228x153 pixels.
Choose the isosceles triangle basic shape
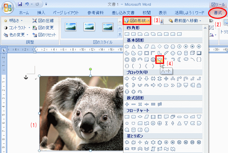(x=134, y=47)
